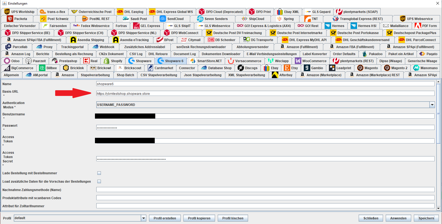This screenshot has width=442, height=224.
Task: Open the Json Stapelverarbeitung tab
Action: pyautogui.click(x=203, y=75)
